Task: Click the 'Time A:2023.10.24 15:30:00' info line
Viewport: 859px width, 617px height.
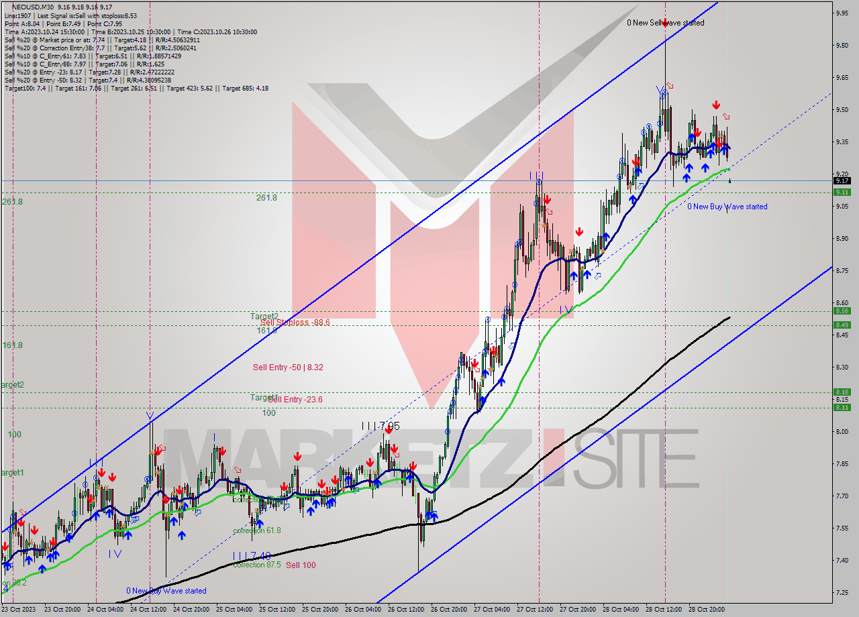Action: [x=130, y=32]
